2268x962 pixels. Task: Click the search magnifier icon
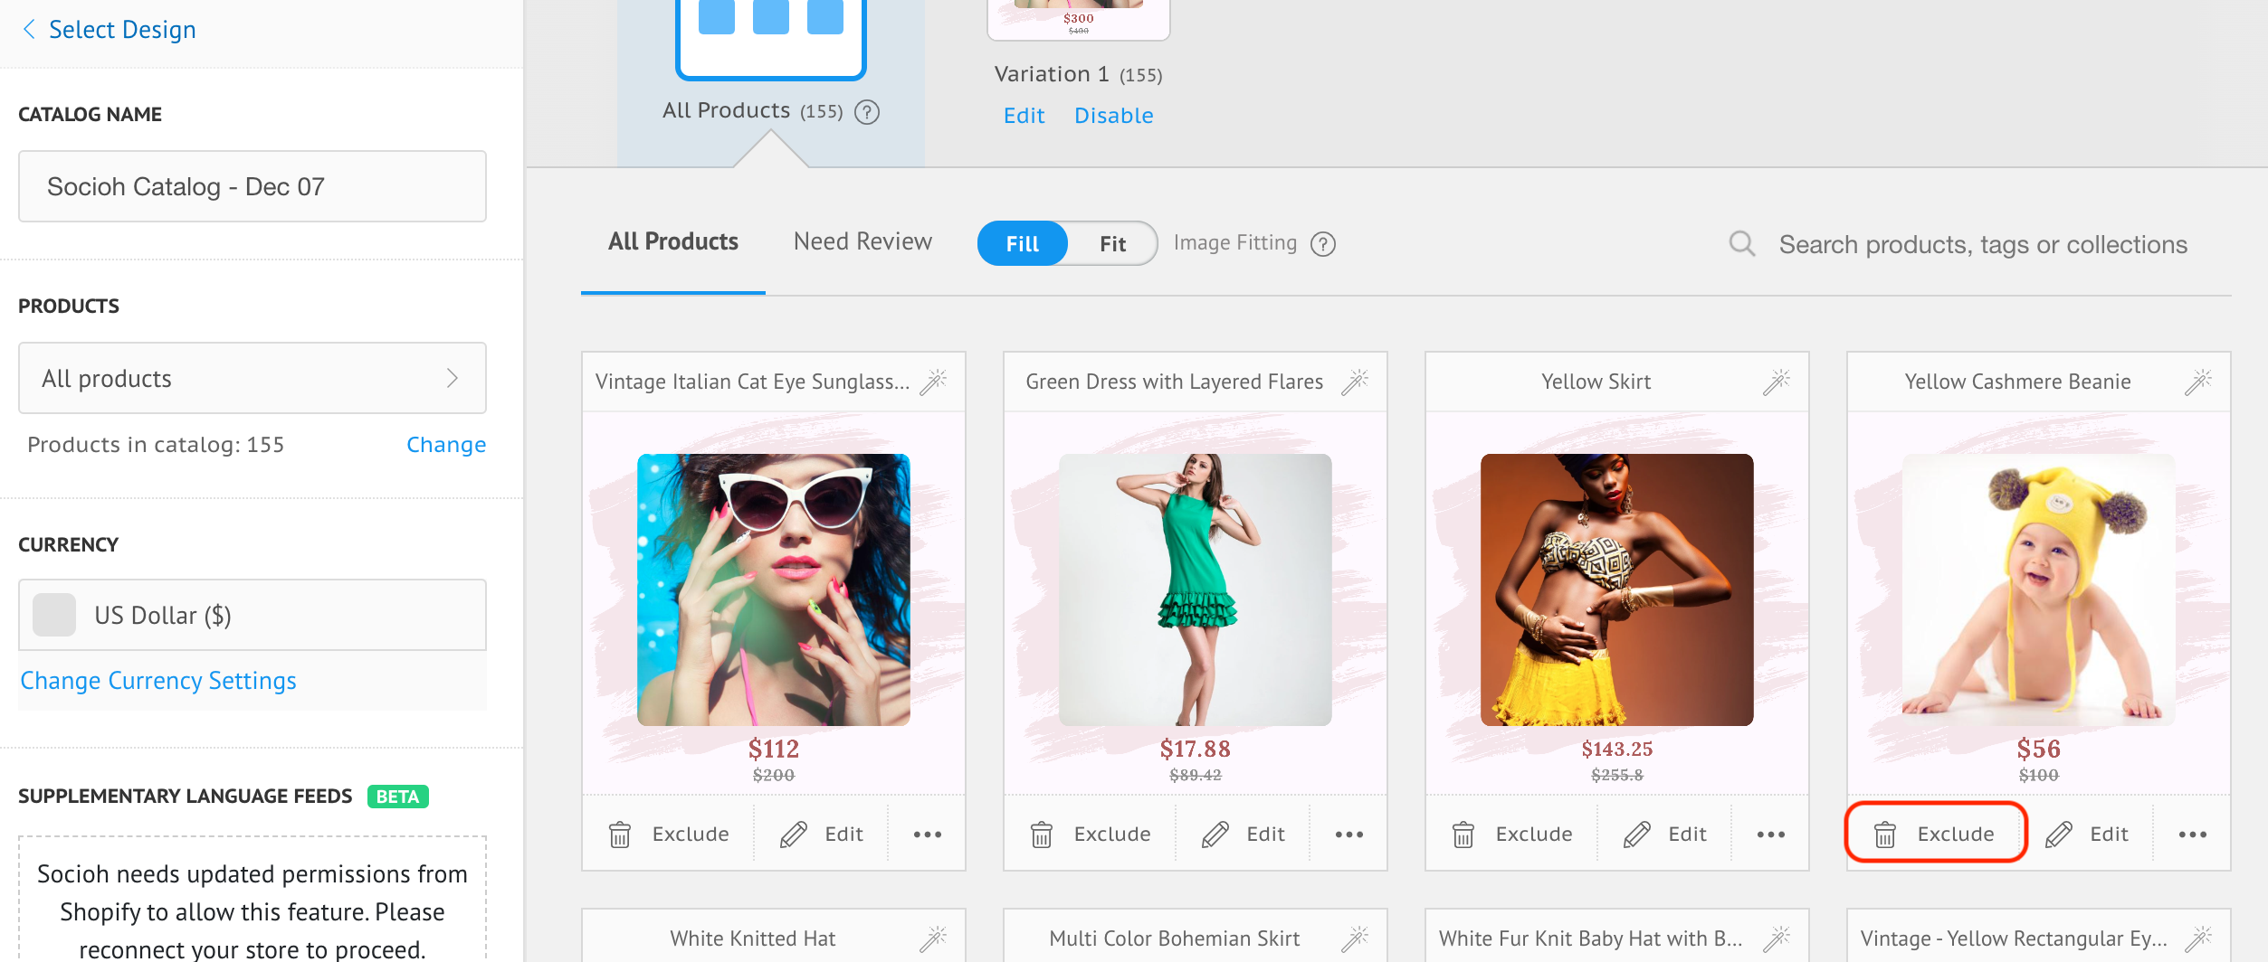tap(1741, 244)
